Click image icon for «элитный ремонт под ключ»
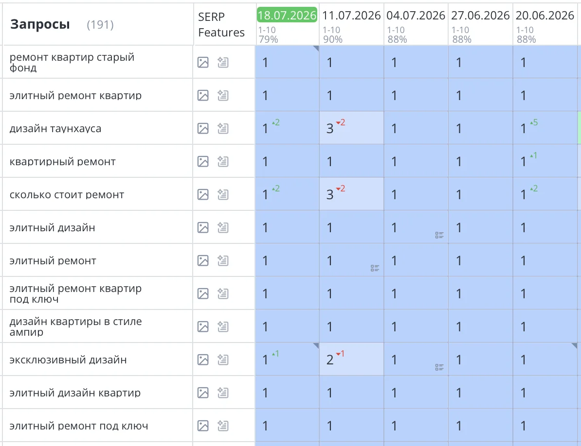 [x=203, y=426]
